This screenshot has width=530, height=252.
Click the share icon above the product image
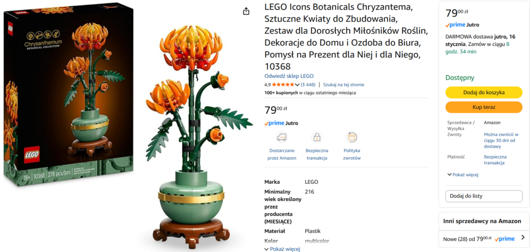point(246,11)
